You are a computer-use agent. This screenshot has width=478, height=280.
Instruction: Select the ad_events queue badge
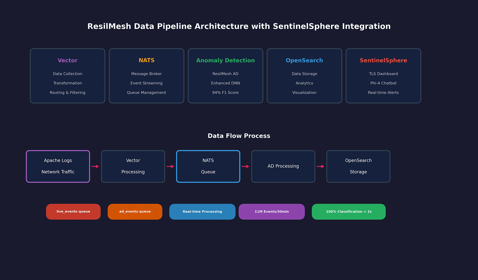coord(135,212)
